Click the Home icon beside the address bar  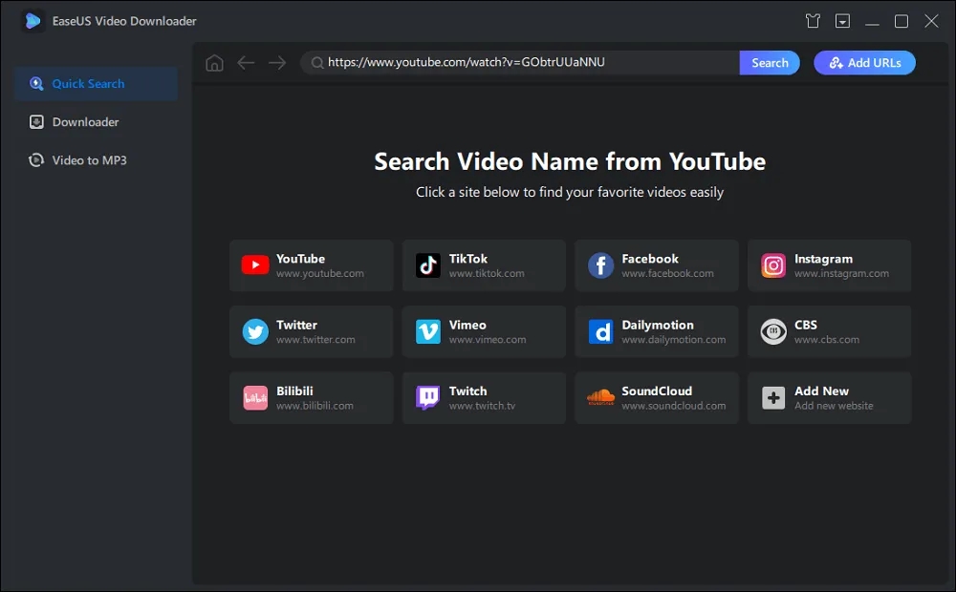[x=214, y=62]
